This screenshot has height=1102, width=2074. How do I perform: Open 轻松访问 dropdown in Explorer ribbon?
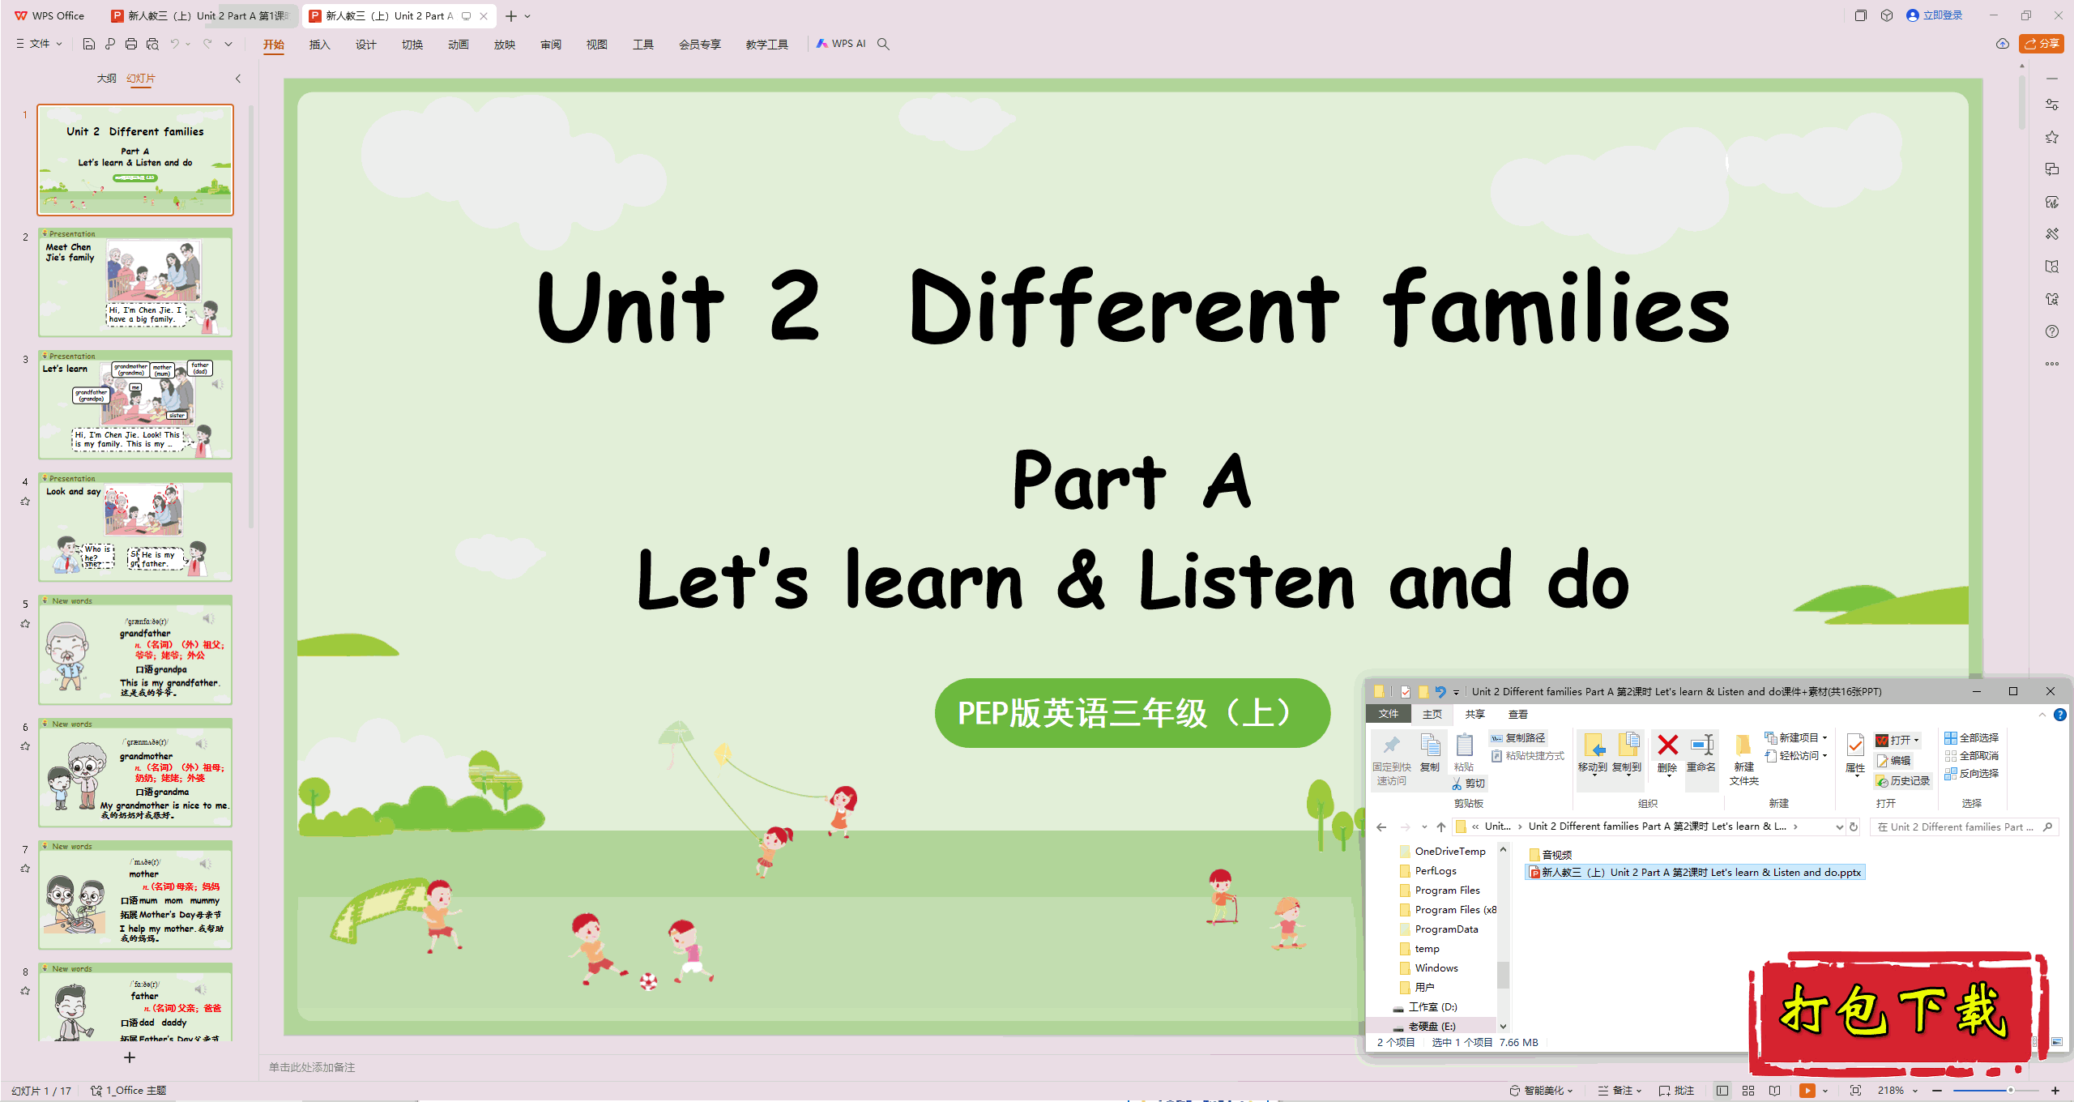pyautogui.click(x=1796, y=755)
